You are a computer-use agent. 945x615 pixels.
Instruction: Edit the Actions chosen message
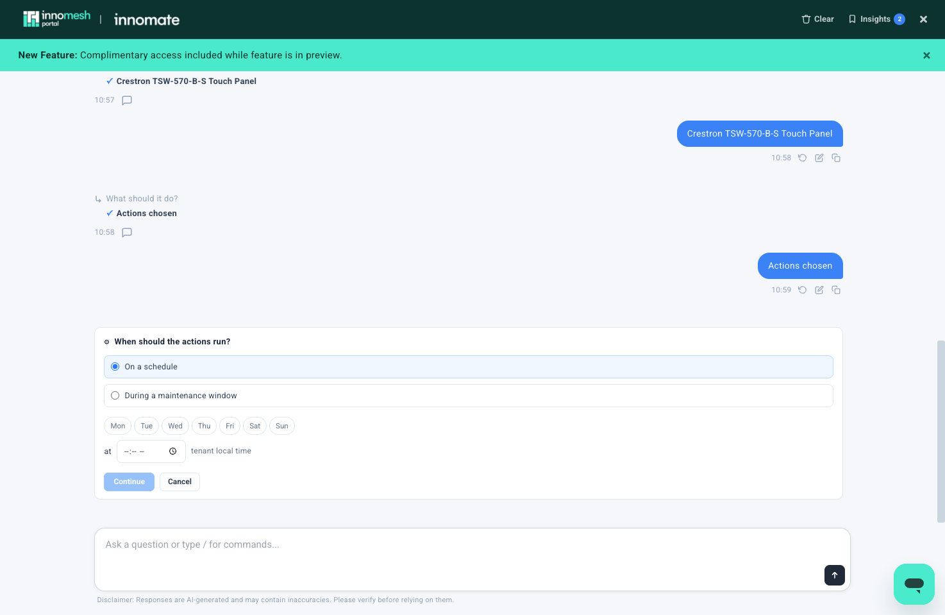click(819, 290)
